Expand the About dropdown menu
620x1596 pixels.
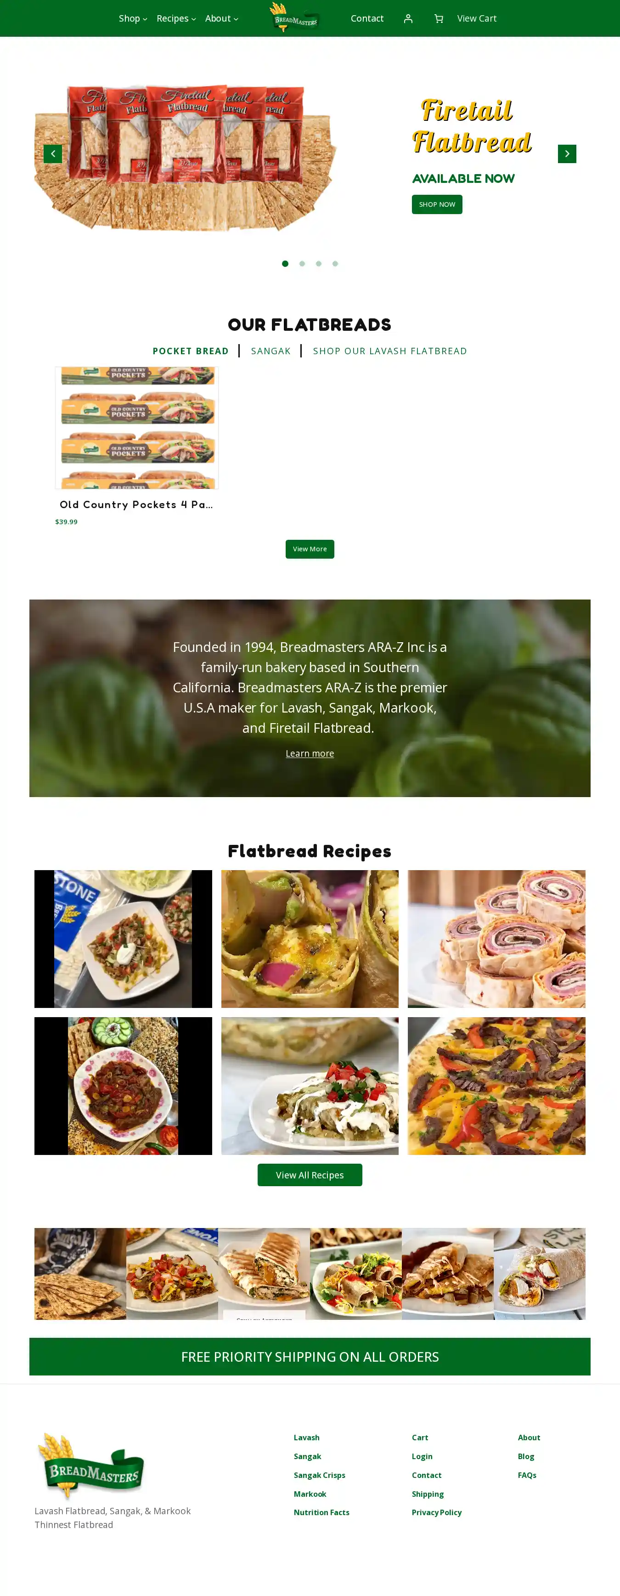pos(221,18)
